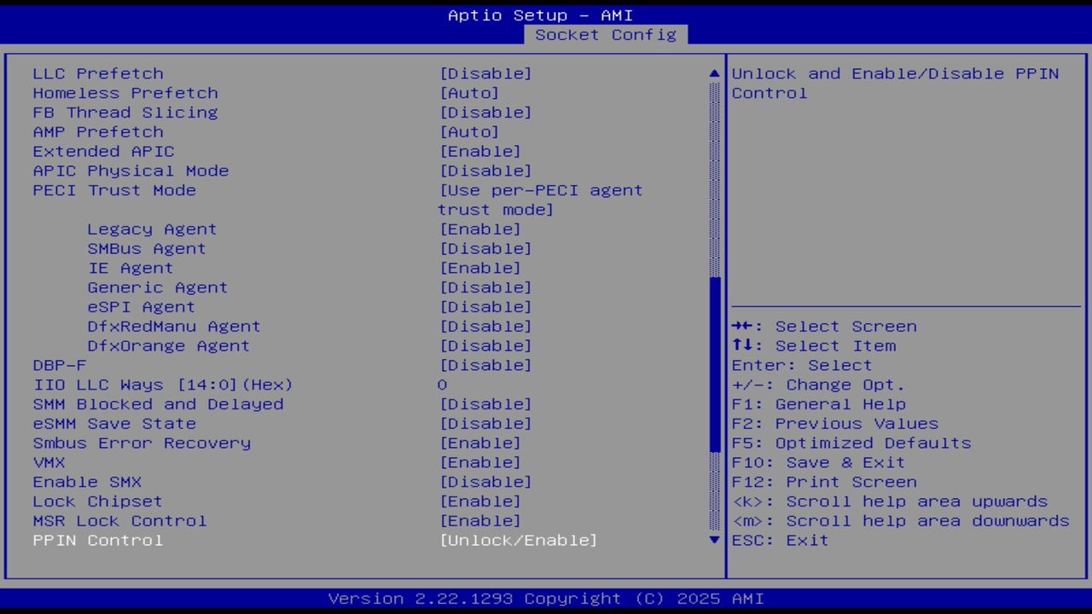Screen dimensions: 1092x614
Task: Enable LLC Prefetch
Action: point(486,73)
